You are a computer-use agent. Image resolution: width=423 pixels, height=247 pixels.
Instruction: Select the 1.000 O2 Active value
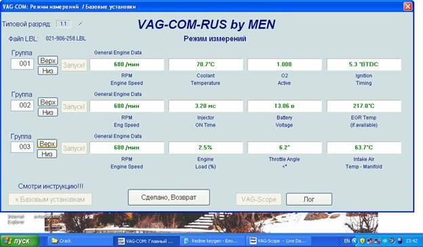pos(285,65)
